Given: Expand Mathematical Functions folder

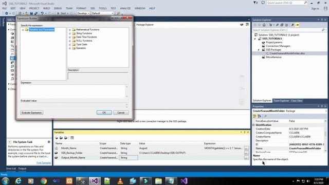Looking at the screenshot, I should [70, 30].
